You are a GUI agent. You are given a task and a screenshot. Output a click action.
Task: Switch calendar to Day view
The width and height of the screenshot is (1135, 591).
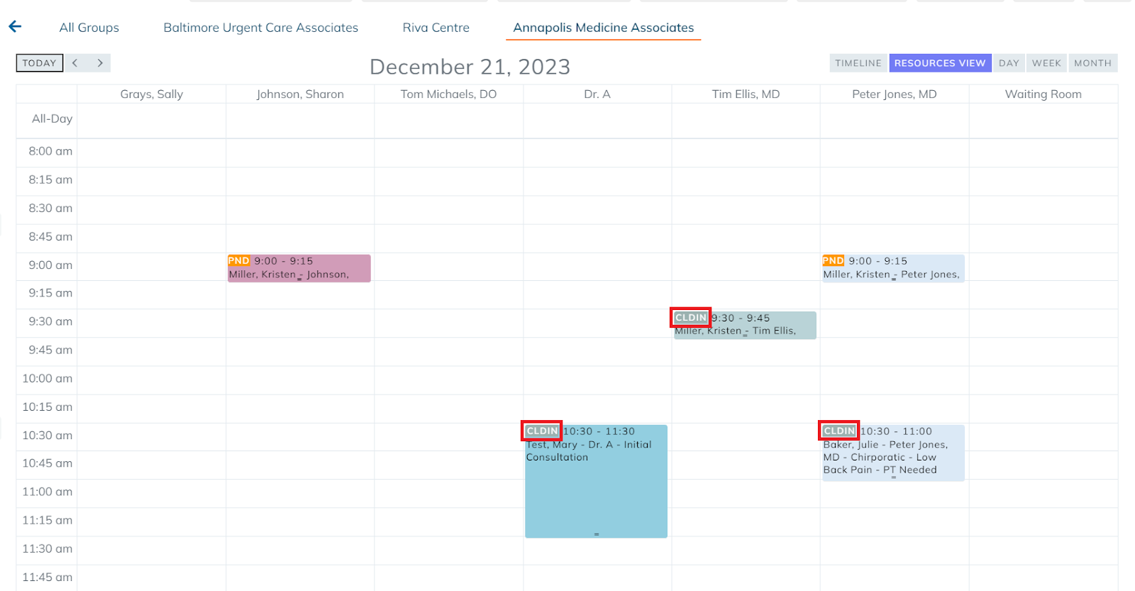click(x=1008, y=63)
